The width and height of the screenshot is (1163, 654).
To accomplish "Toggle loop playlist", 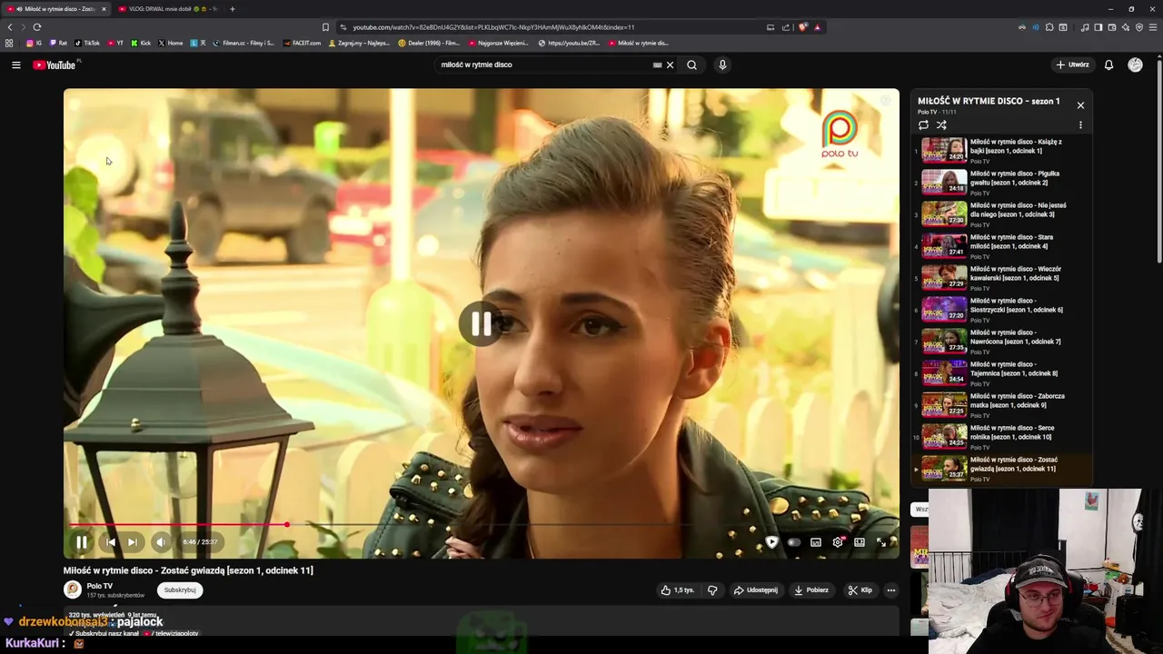I will point(923,125).
